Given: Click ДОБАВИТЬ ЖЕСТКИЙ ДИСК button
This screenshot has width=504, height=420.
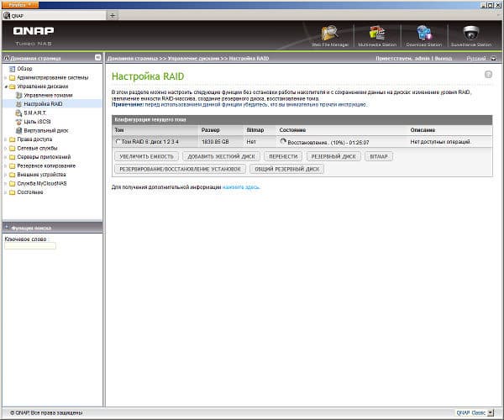Looking at the screenshot, I should coord(221,156).
